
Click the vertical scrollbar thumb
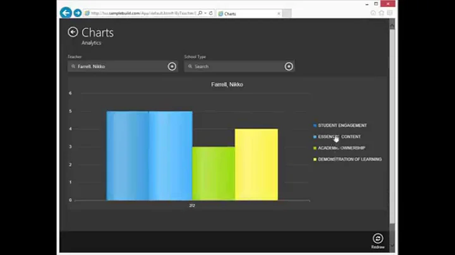pyautogui.click(x=392, y=126)
